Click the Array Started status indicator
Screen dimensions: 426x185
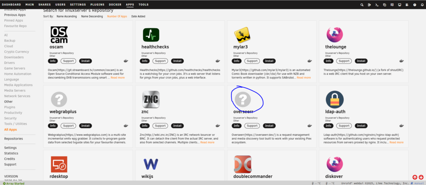tap(14, 183)
